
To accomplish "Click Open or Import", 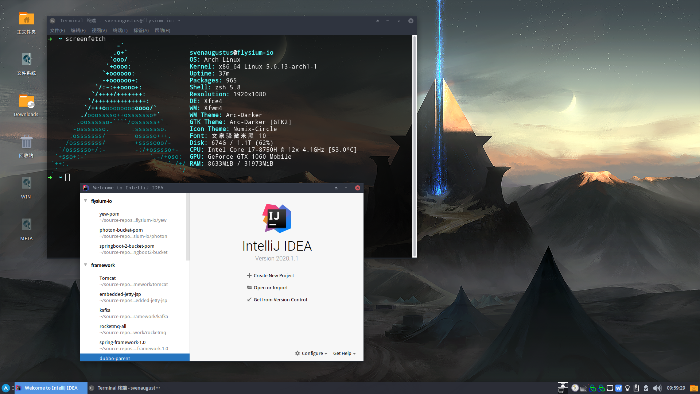I will pyautogui.click(x=270, y=288).
